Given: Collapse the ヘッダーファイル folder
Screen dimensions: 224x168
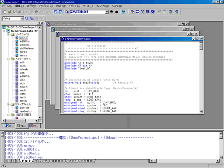Looking at the screenshot, I should point(8,59).
